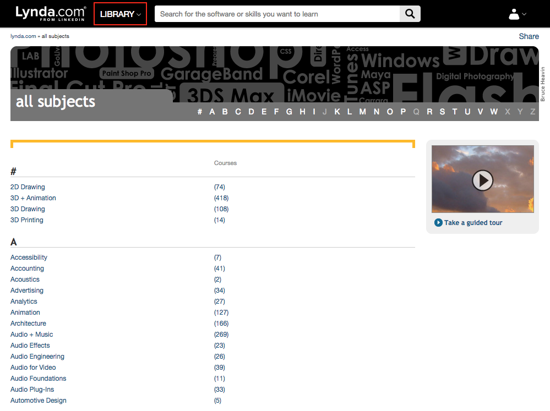The width and height of the screenshot is (550, 411).
Task: Click the Lynda.com logo
Action: click(51, 13)
